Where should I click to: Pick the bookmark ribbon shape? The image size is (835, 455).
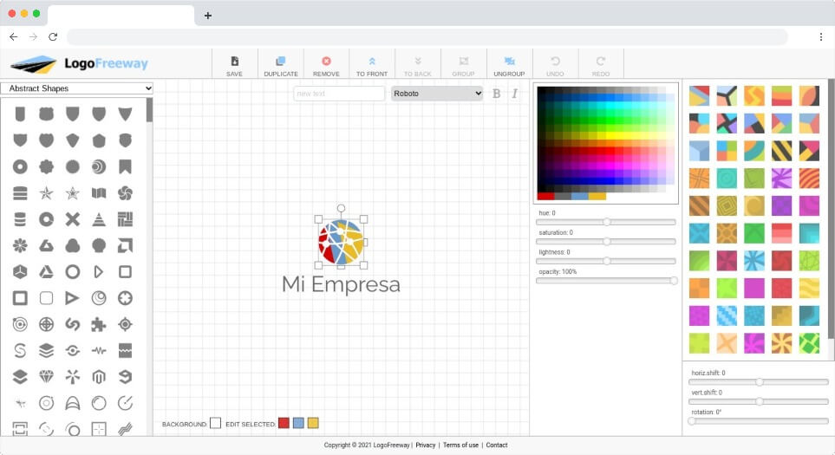(x=125, y=166)
